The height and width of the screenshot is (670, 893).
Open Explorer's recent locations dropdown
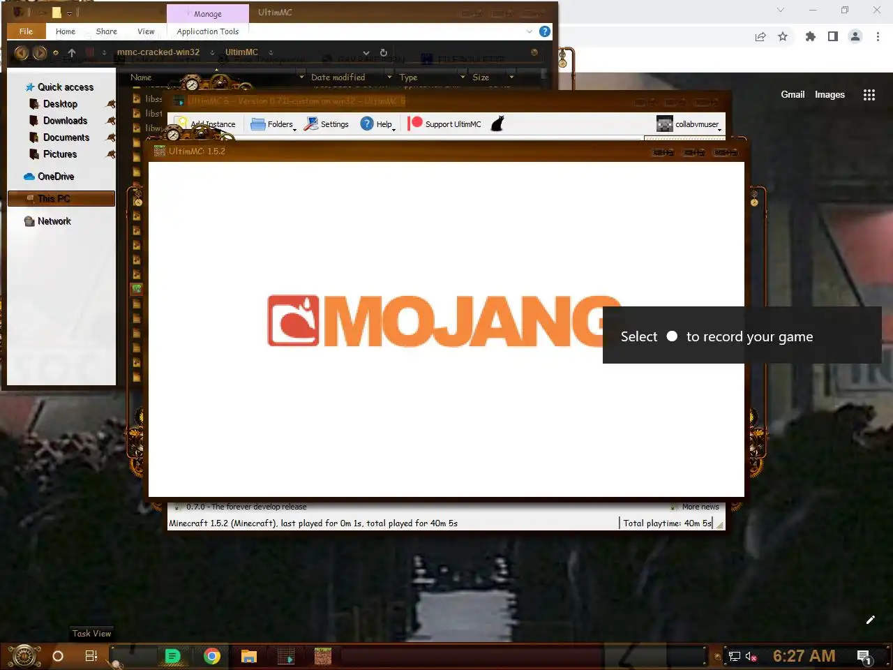coord(56,53)
